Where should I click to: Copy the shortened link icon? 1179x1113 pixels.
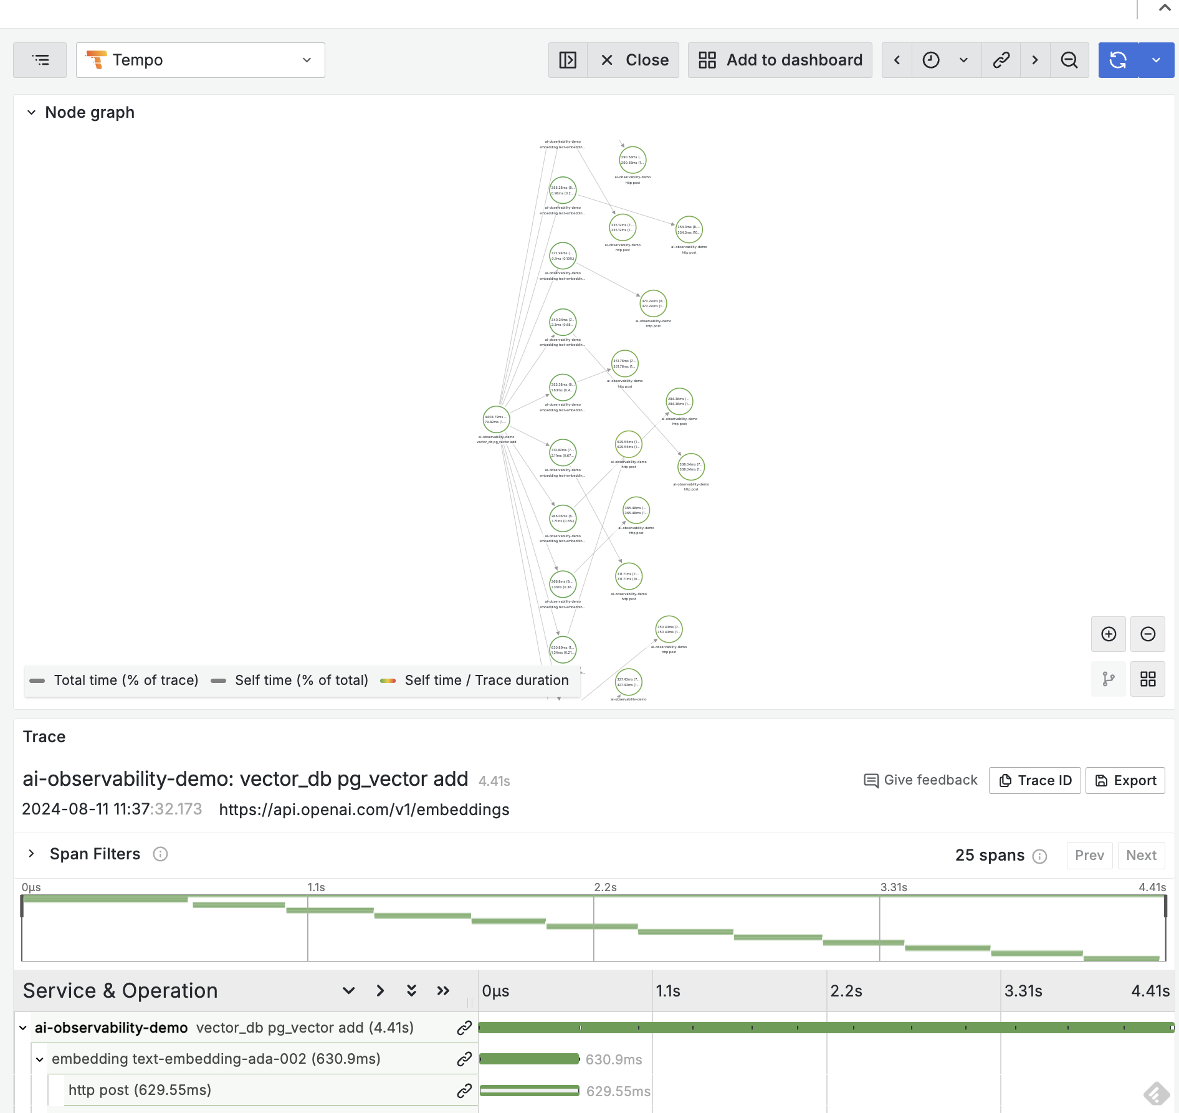point(1001,60)
